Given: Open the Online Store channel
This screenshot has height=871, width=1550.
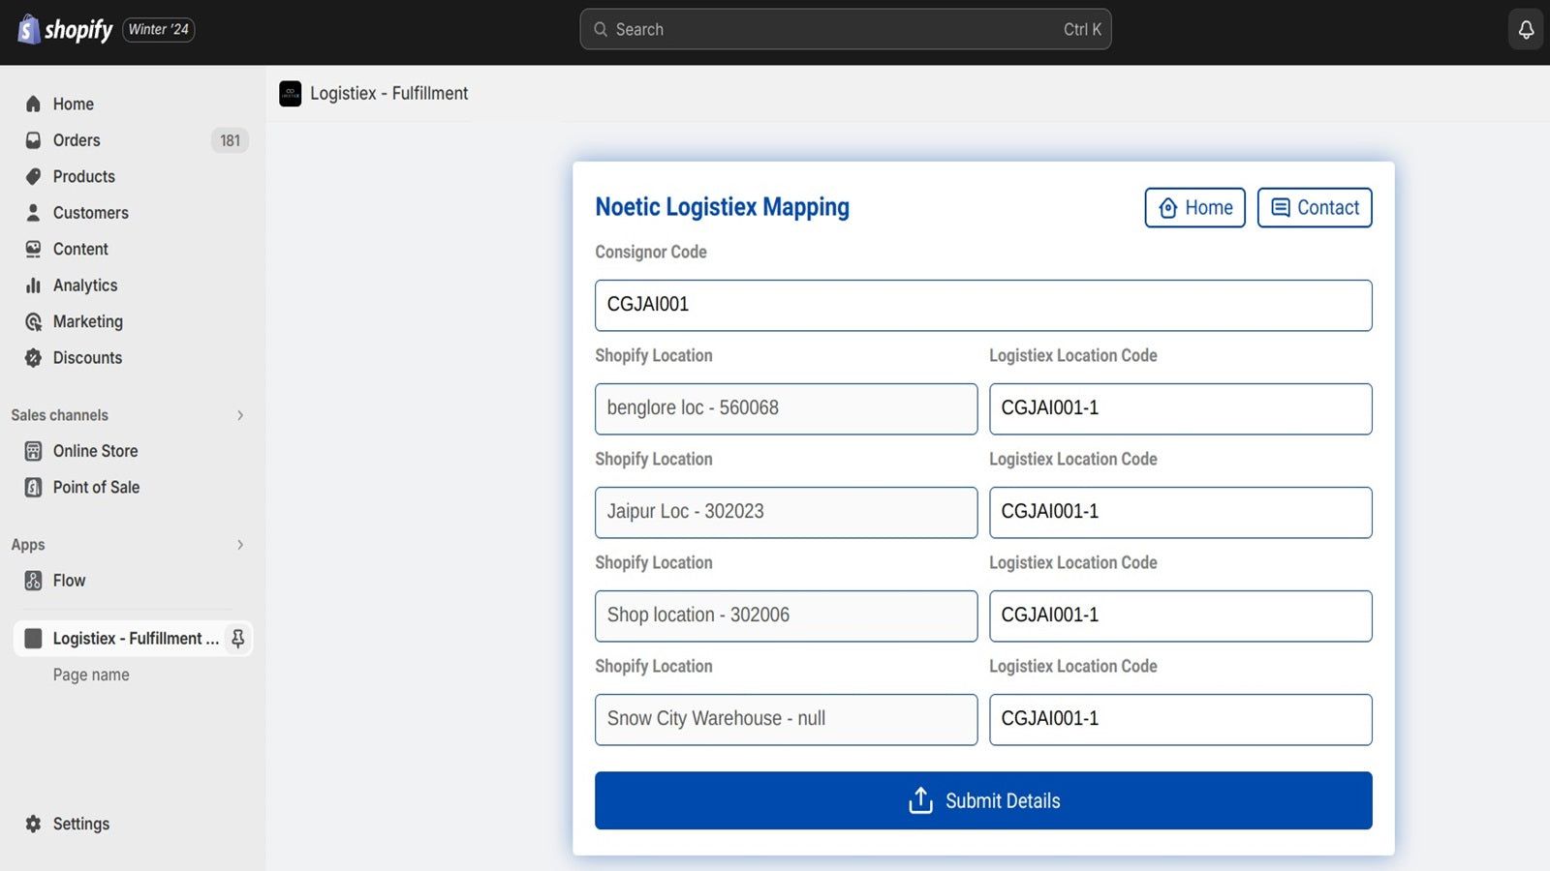Looking at the screenshot, I should [134, 451].
